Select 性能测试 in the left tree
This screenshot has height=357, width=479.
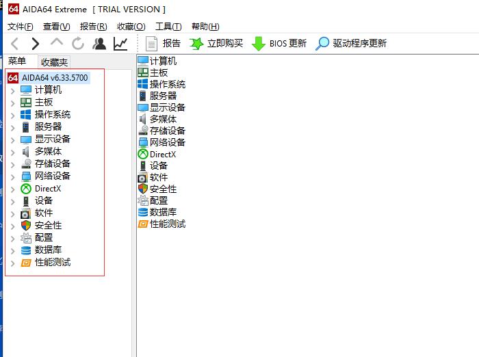(x=53, y=263)
